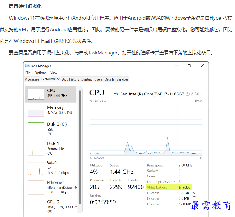
Task: Open the Startup tab
Action: pos(87,79)
